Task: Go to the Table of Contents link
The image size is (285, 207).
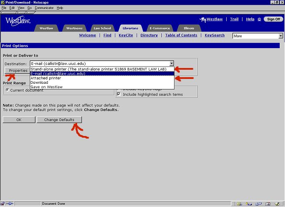Action: click(x=181, y=35)
